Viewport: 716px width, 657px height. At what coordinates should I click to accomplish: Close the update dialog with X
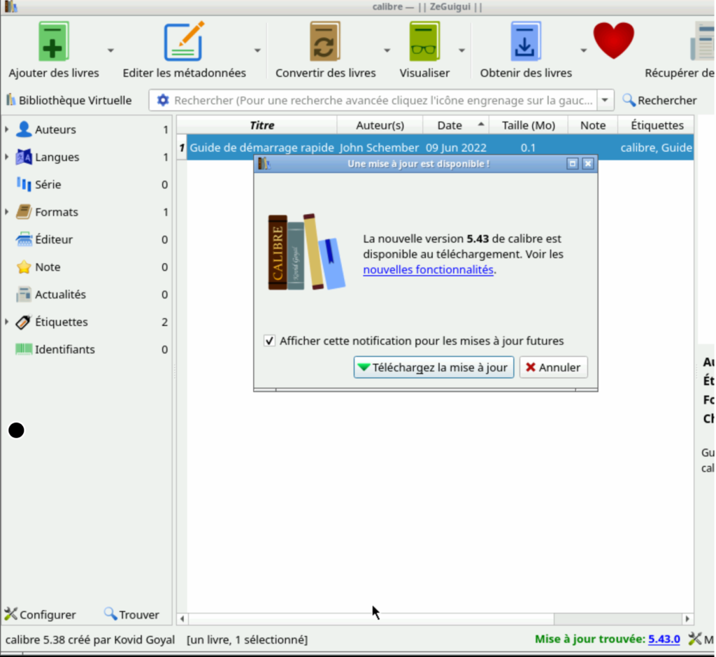tap(587, 164)
